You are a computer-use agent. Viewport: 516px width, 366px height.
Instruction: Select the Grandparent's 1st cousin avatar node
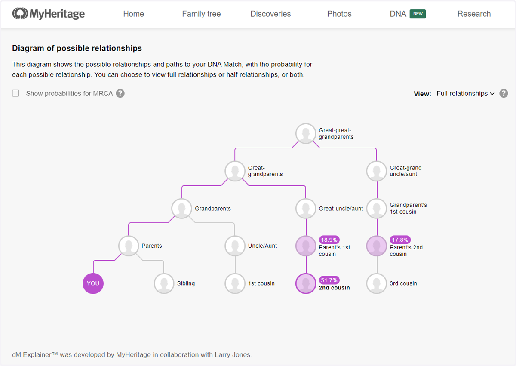click(377, 209)
